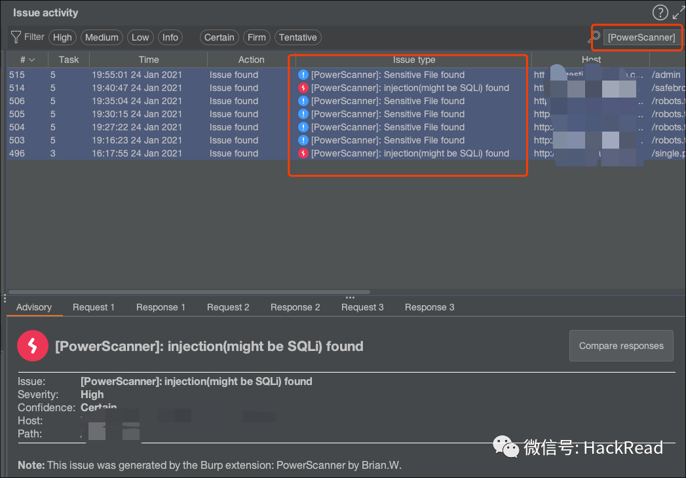Click the Severity High value in advisory
Viewport: 686px width, 478px height.
92,394
